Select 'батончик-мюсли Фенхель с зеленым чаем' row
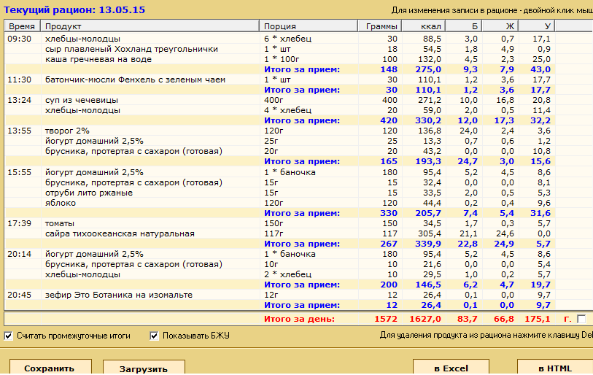The image size is (593, 375). point(280,80)
